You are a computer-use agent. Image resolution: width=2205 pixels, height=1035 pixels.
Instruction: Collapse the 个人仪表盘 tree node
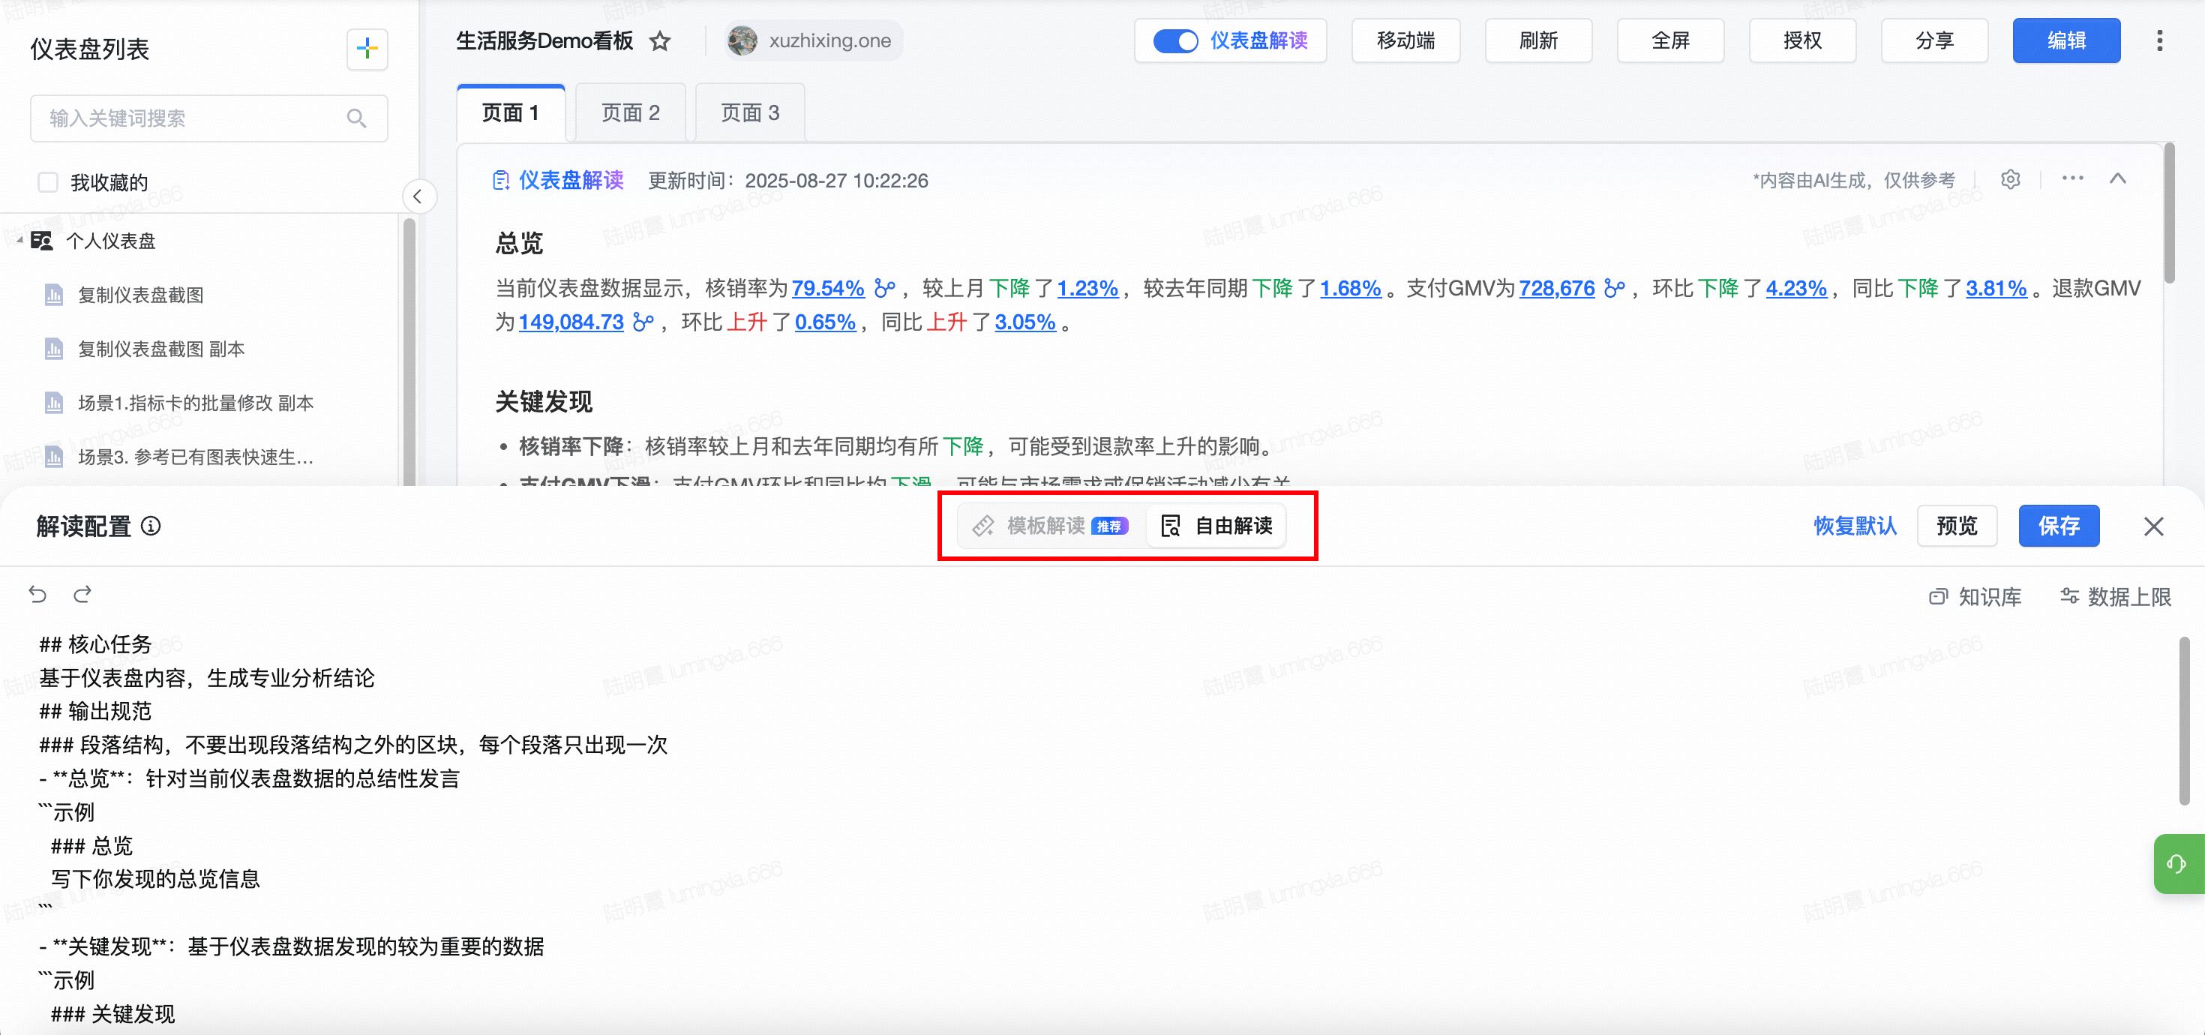coord(19,241)
